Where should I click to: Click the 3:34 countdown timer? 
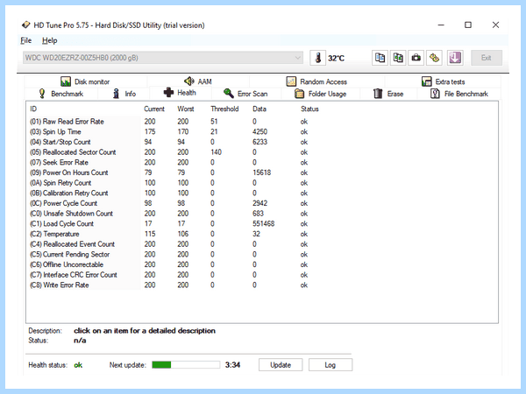232,364
